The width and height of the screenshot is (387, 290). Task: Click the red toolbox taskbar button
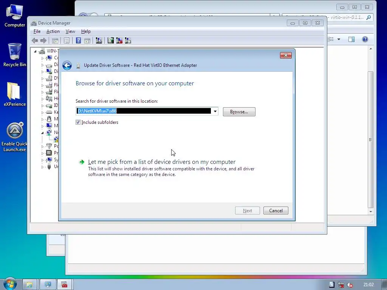click(x=64, y=285)
